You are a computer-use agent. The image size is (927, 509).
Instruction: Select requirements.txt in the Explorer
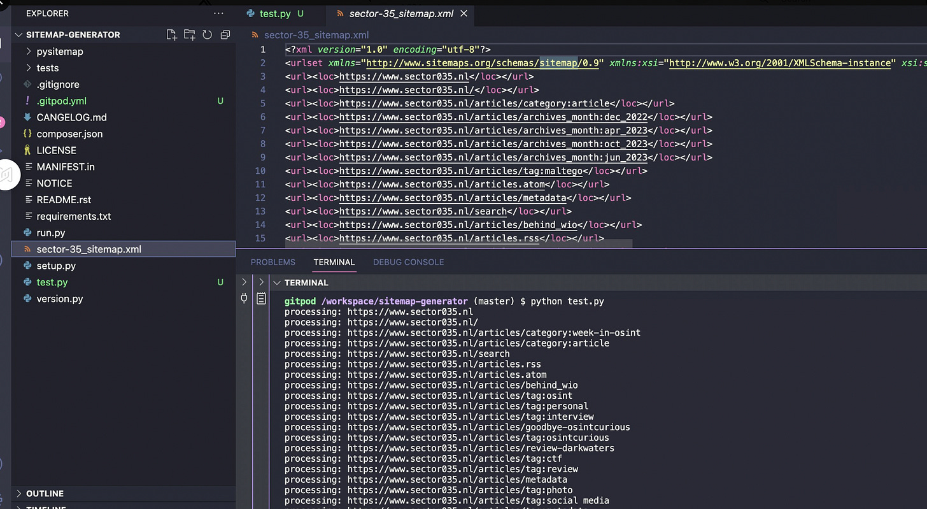(x=74, y=217)
